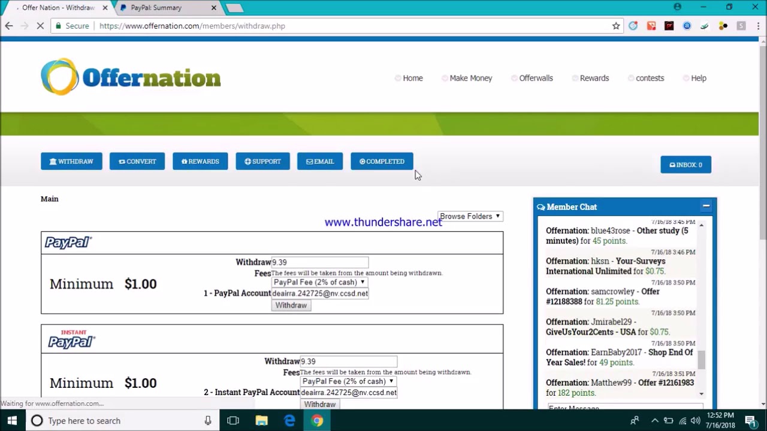Click the CONVERT button
The image size is (767, 431).
[x=137, y=162]
